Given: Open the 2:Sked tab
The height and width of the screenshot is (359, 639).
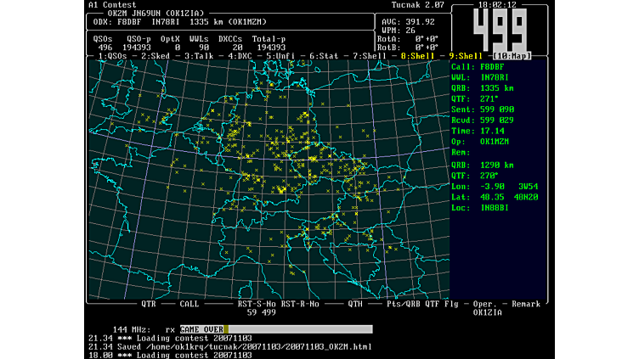Looking at the screenshot, I should pyautogui.click(x=157, y=56).
